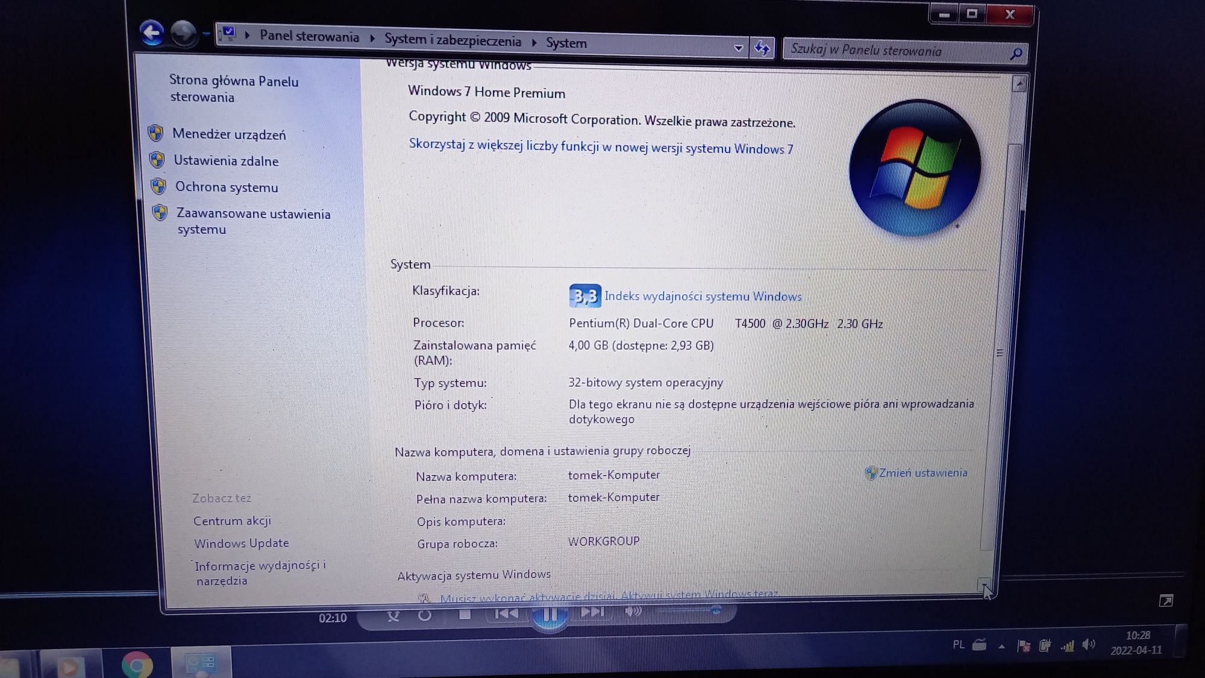Screen dimensions: 1205x678
Task: Click the Action Center flag tray icon
Action: (x=1023, y=646)
